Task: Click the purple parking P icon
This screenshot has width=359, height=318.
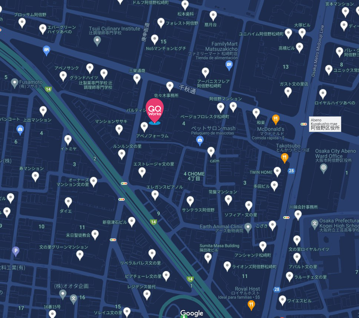Action: tap(16, 252)
